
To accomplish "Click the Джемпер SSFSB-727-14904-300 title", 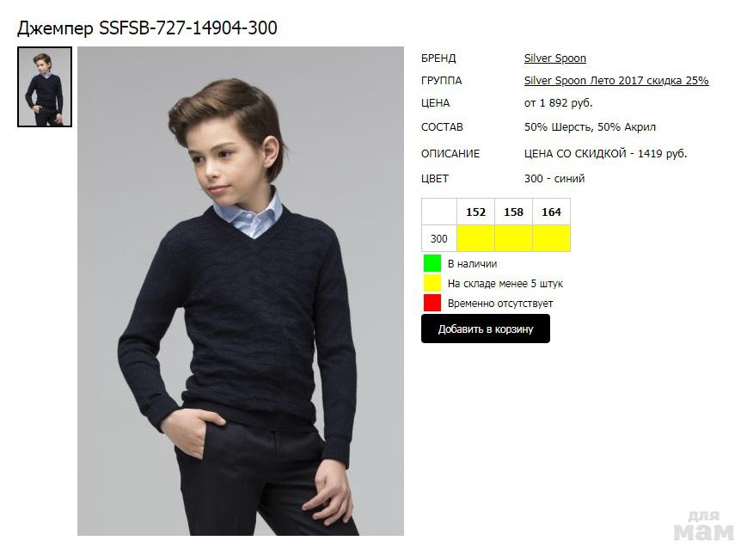I will [x=147, y=28].
